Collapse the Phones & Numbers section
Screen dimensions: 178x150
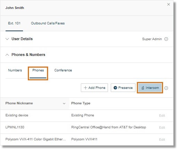tap(7, 55)
